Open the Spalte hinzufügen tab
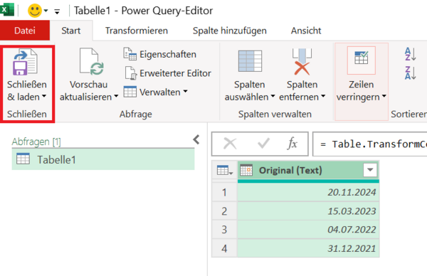 tap(230, 31)
